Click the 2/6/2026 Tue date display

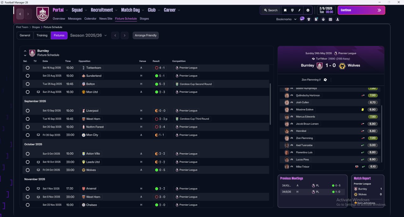point(326,10)
